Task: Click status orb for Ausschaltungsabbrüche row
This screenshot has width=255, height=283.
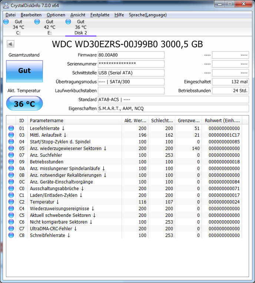Action: (11, 188)
